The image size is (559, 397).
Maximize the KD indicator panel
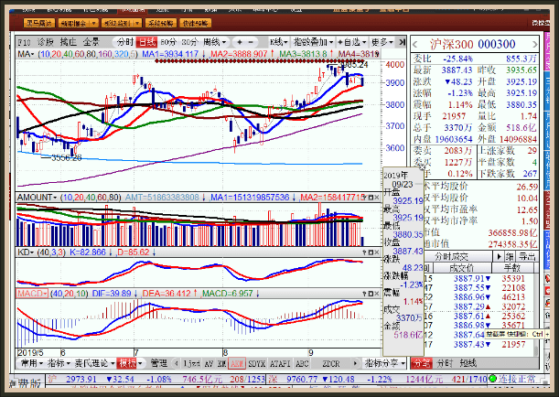point(371,252)
